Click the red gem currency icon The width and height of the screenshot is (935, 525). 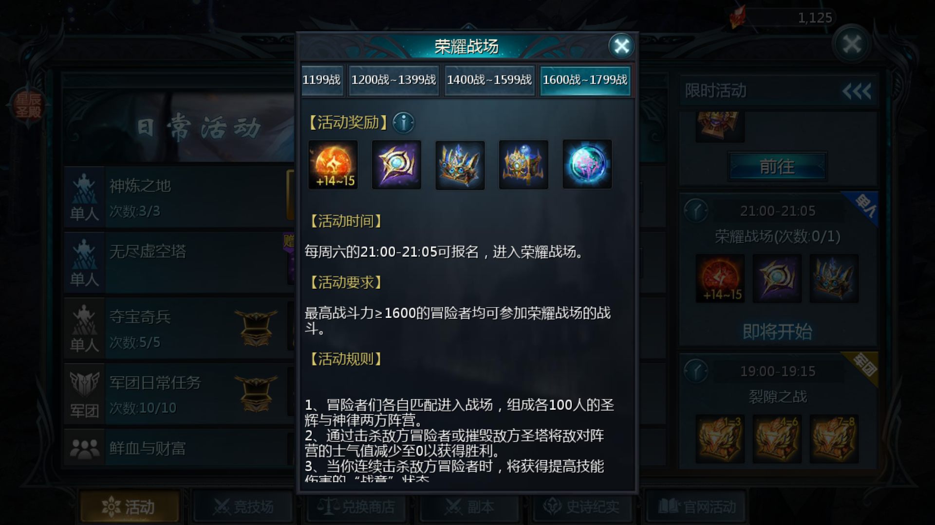737,17
